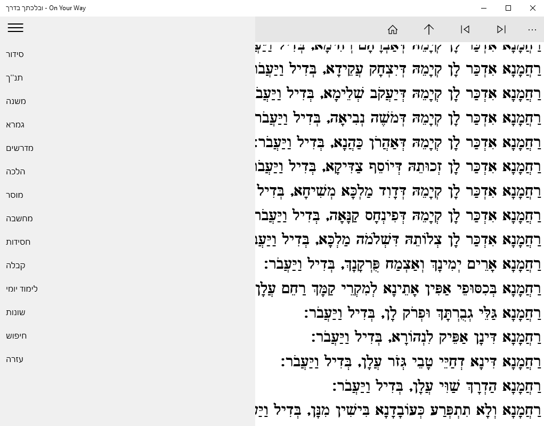544x426 pixels.
Task: Select קבלה in the side menu
Action: [15, 266]
